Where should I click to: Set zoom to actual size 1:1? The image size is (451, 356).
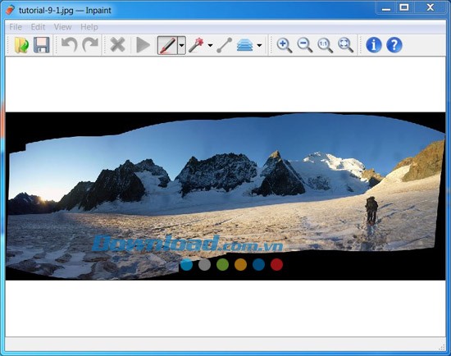pos(325,45)
